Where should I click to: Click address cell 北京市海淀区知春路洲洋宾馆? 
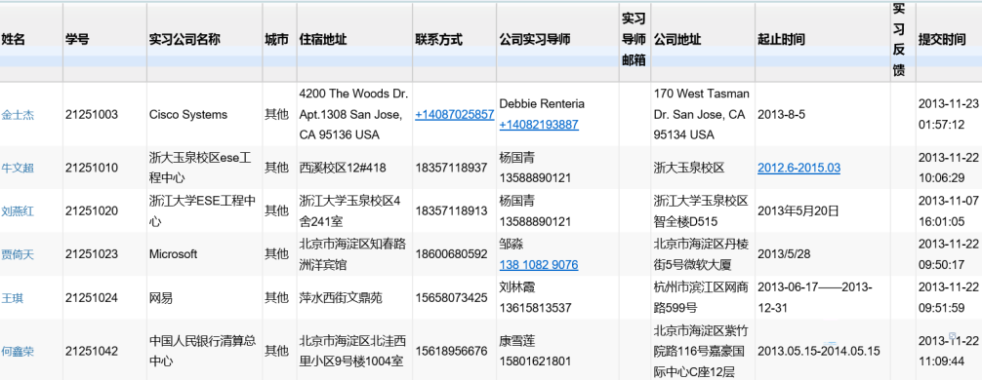[352, 254]
